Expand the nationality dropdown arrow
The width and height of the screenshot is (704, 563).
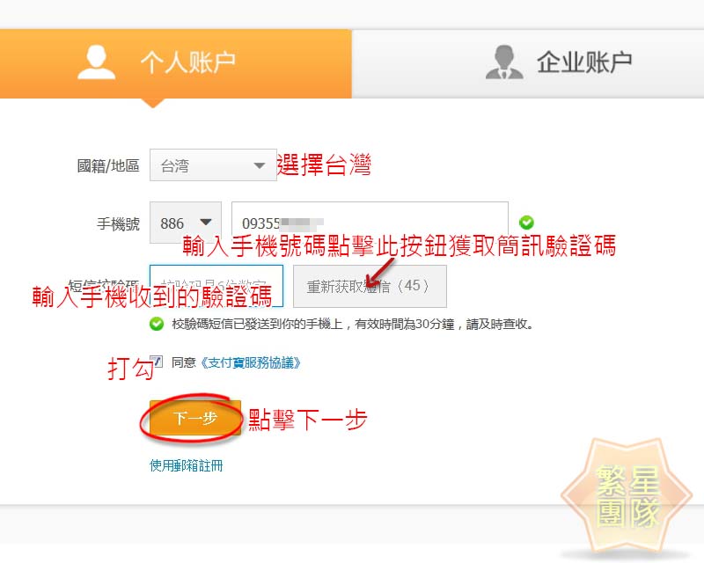point(259,165)
